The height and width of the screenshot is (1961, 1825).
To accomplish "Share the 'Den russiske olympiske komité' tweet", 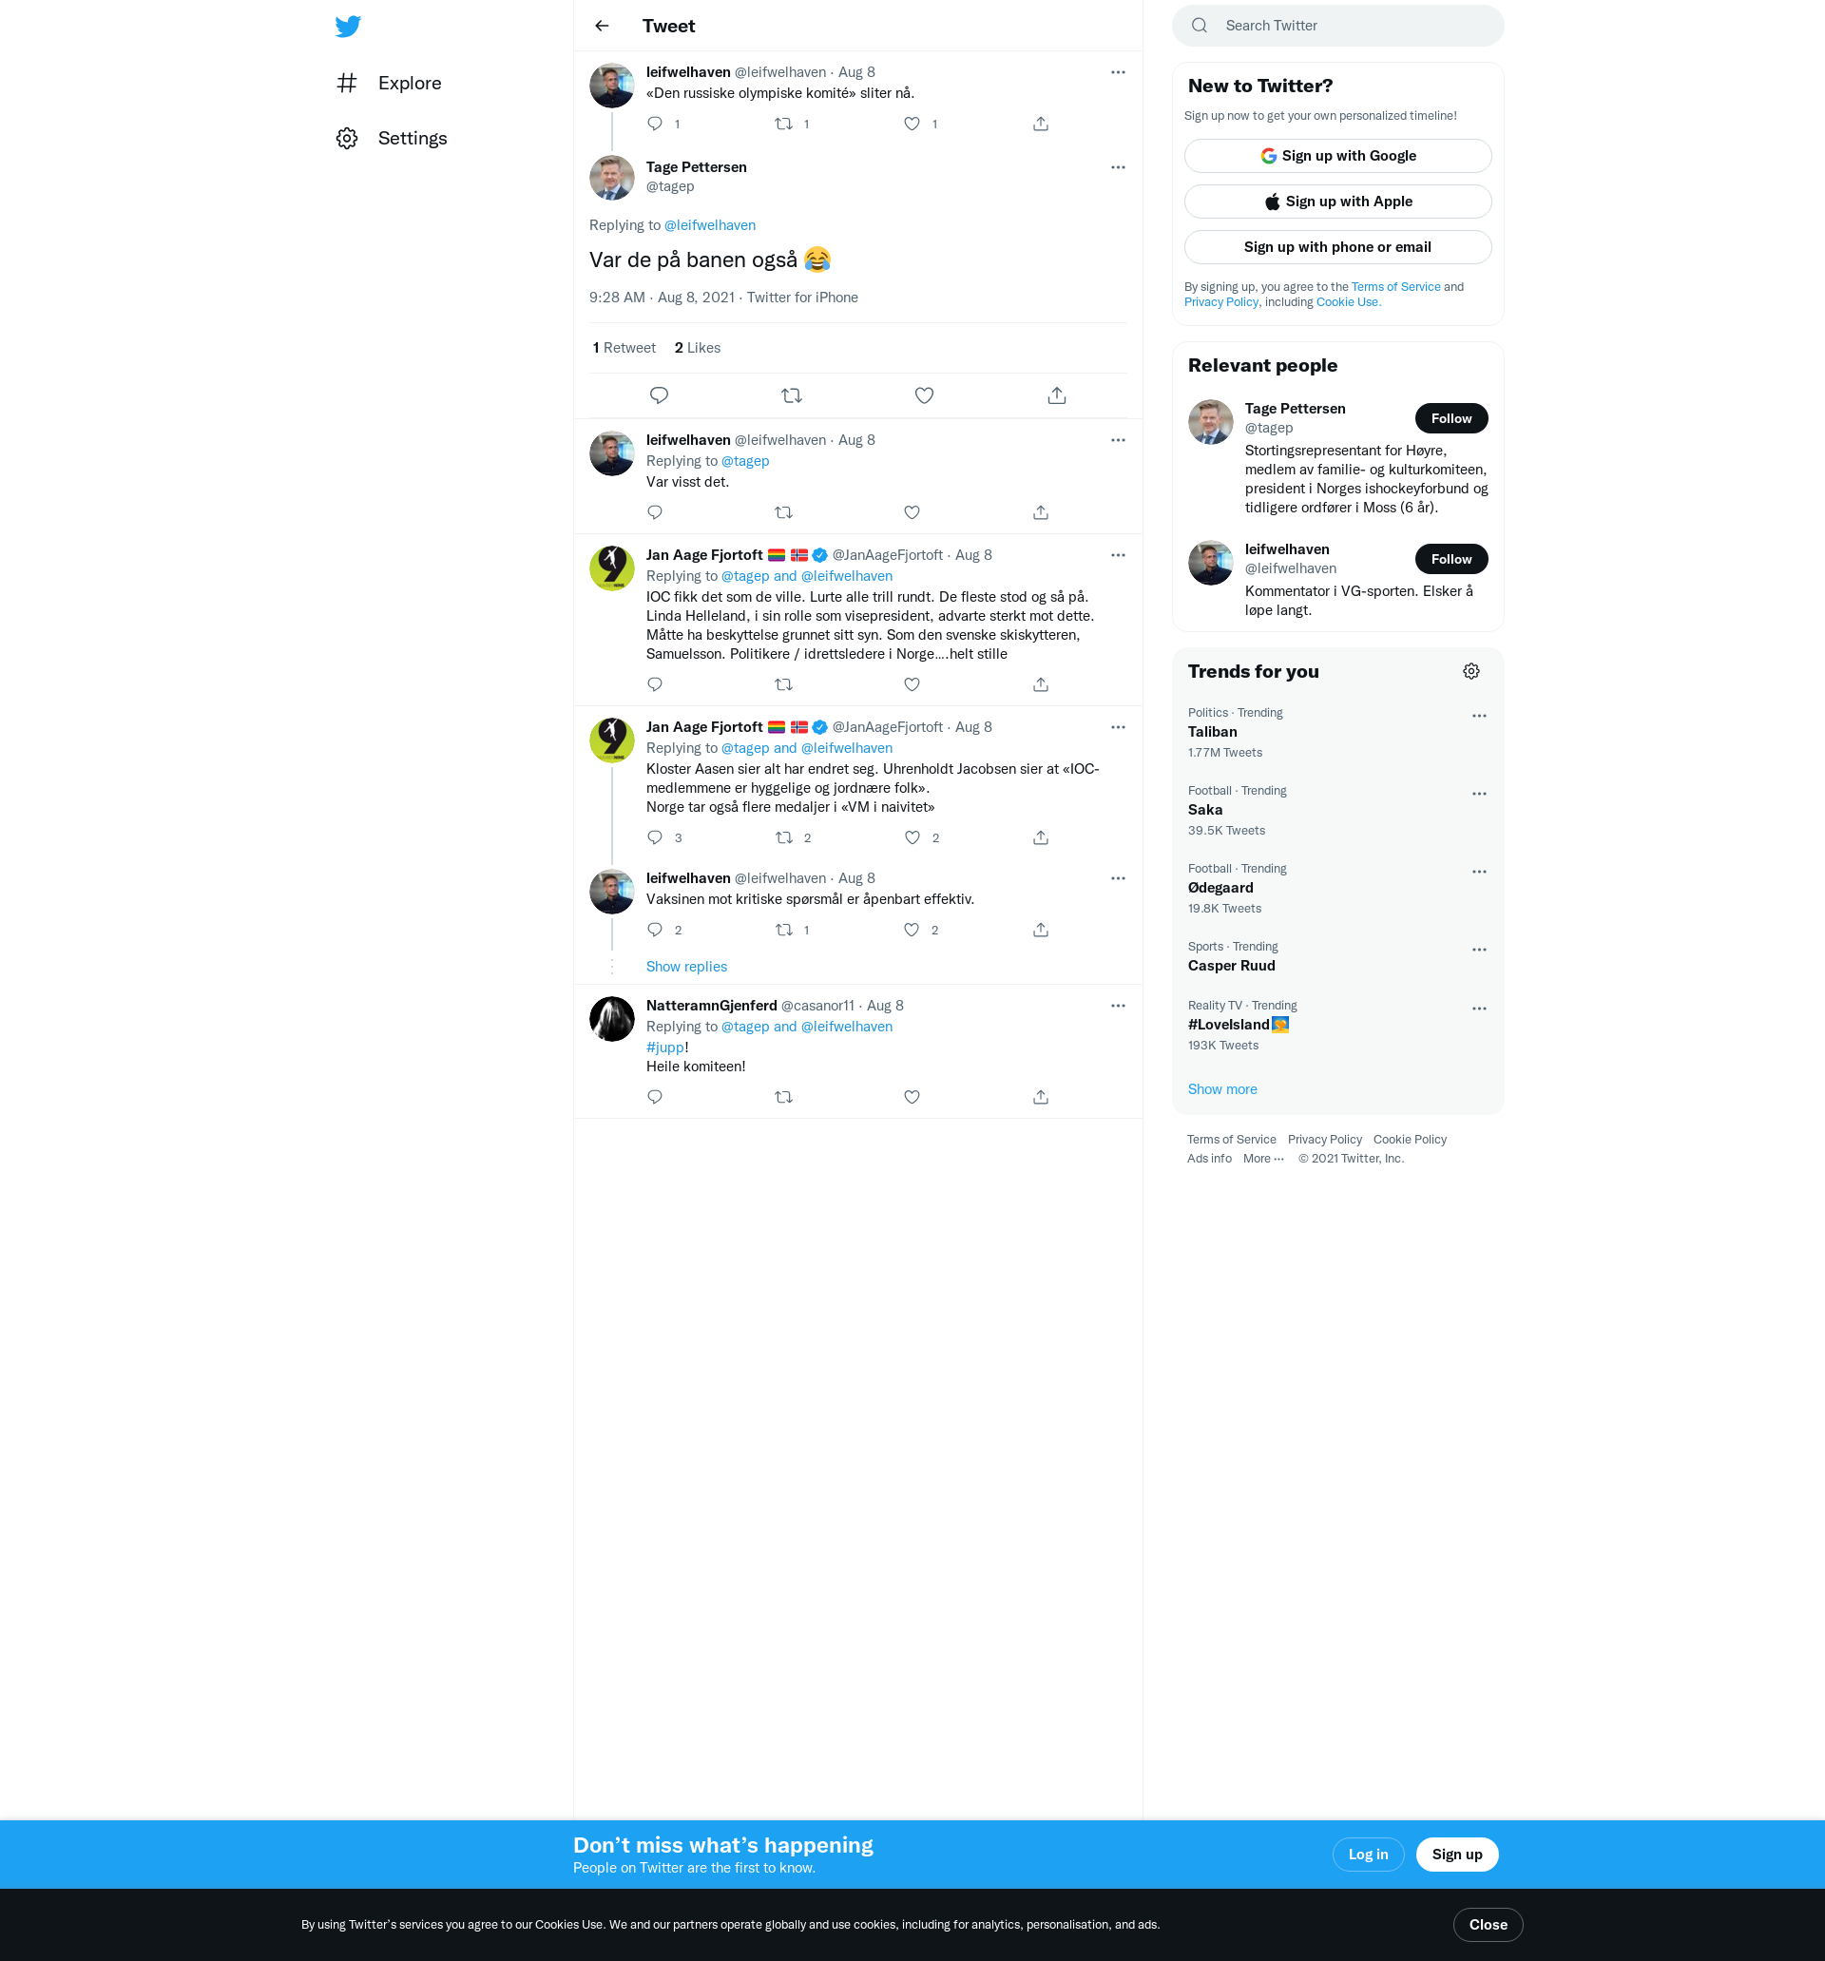I will tap(1041, 125).
